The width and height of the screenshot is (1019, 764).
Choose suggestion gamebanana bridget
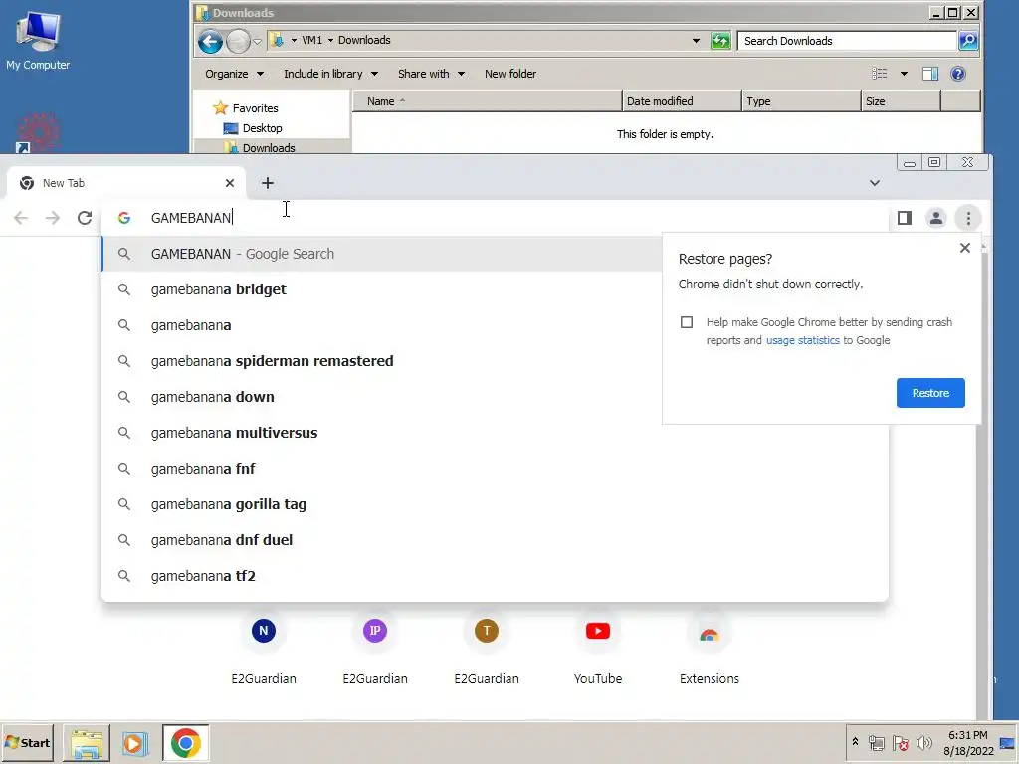click(x=381, y=289)
